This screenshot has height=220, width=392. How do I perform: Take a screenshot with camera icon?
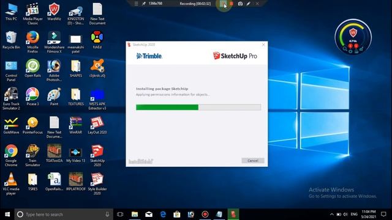pos(240,4)
